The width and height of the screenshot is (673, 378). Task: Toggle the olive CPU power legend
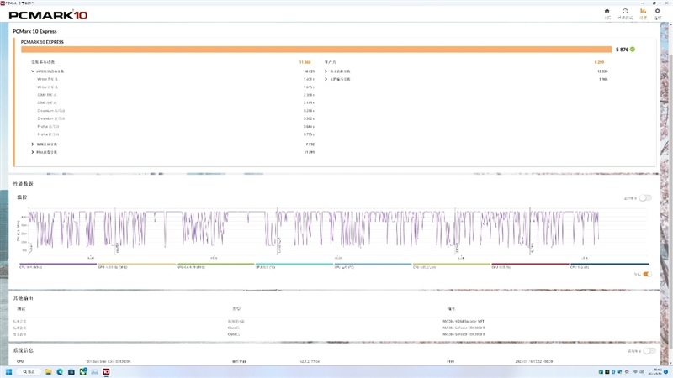click(451, 265)
